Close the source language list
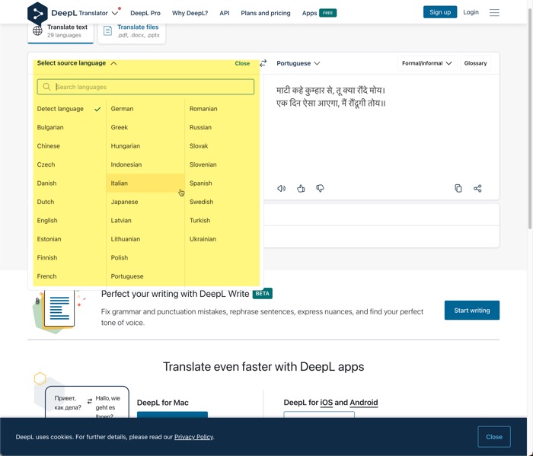This screenshot has height=456, width=533. 242,63
